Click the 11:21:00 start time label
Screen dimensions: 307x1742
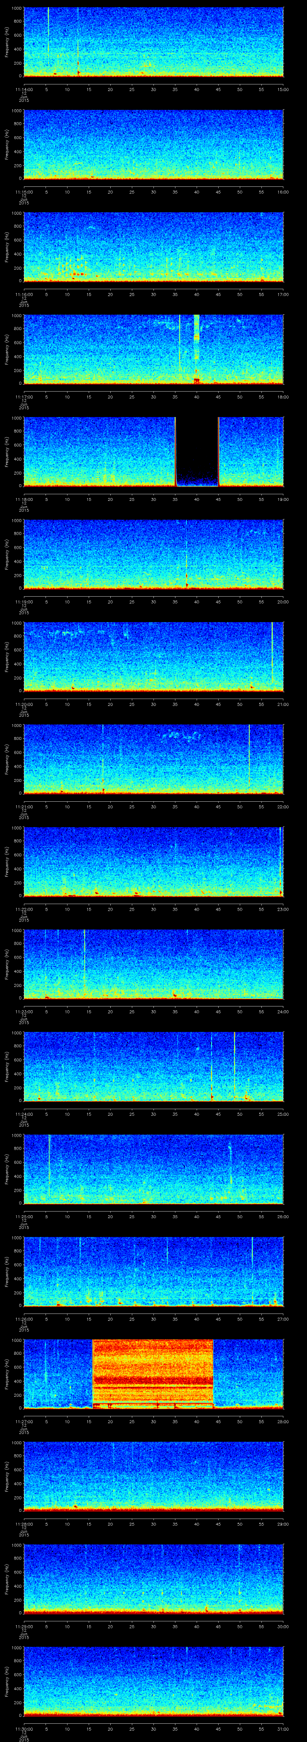pos(24,807)
